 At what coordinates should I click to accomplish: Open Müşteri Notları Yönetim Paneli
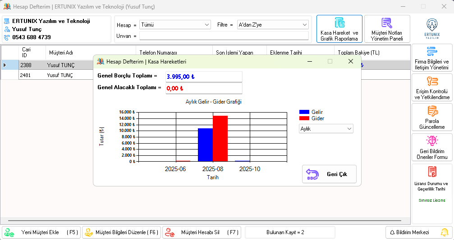tap(387, 29)
